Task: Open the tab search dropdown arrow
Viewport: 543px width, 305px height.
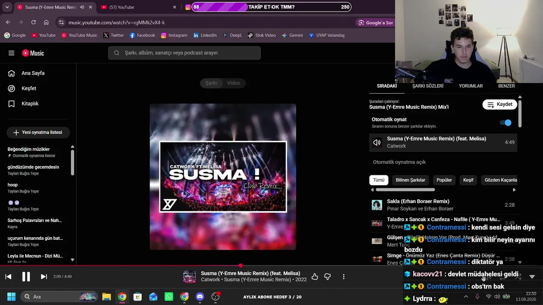Action: tap(7, 7)
